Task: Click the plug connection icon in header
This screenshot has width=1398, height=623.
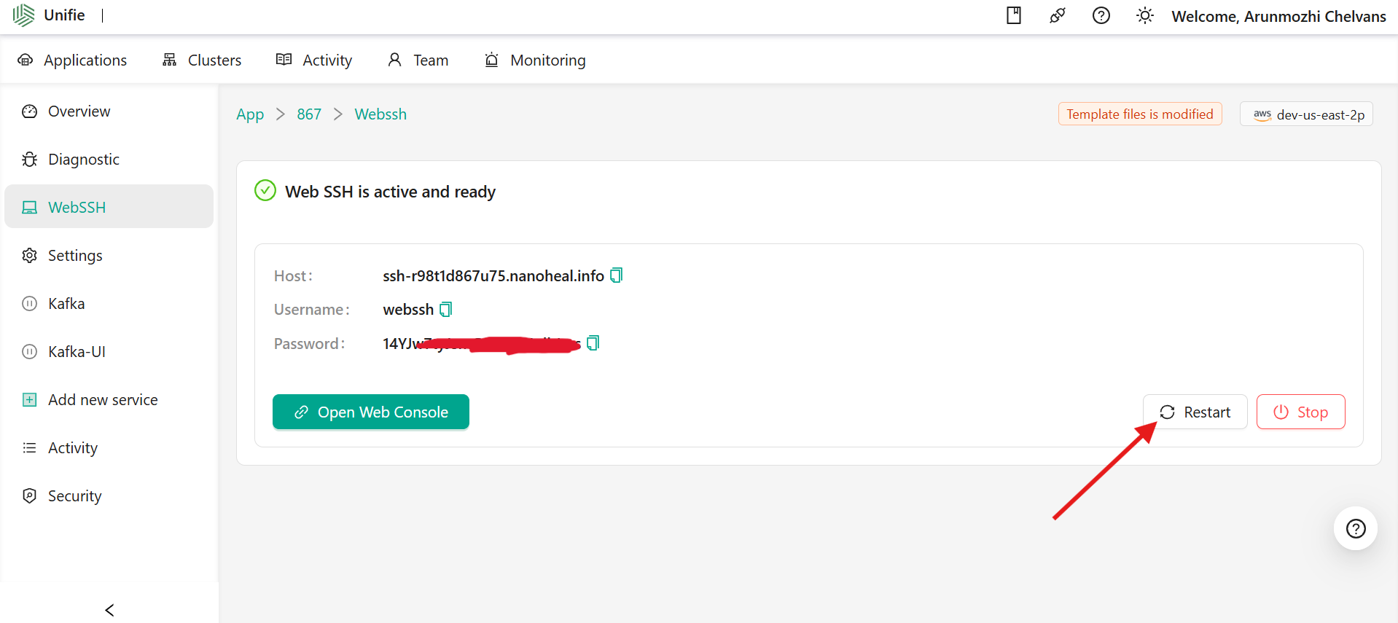Action: pyautogui.click(x=1058, y=15)
